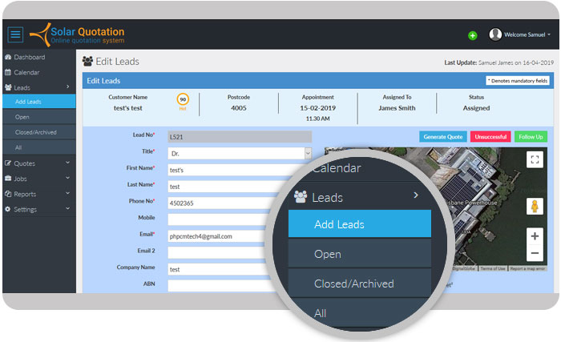Click the Email field with phpcmtech4@gmail.com
This screenshot has height=342, width=561.
[217, 236]
